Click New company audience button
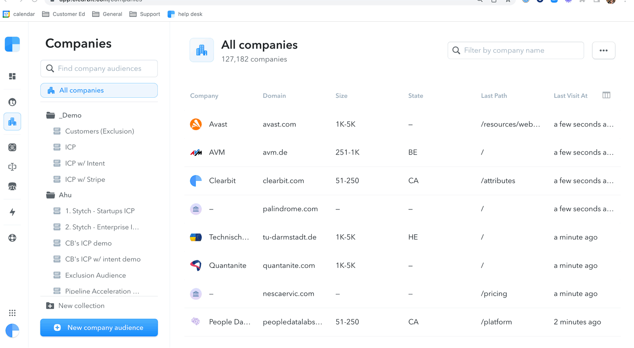 tap(99, 328)
